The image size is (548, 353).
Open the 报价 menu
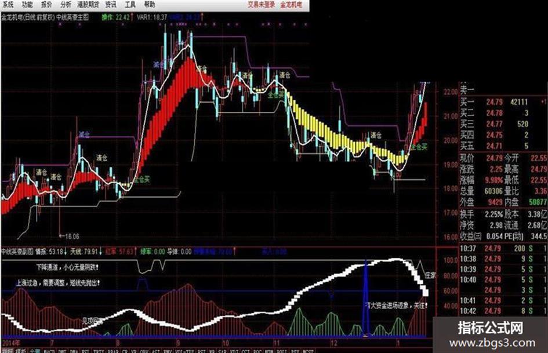pos(46,5)
